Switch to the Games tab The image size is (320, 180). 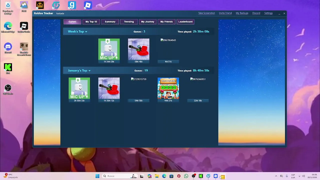tap(72, 22)
